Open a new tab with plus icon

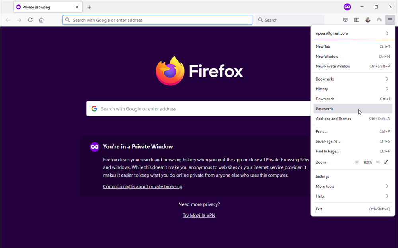click(x=89, y=7)
